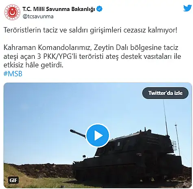Image resolution: width=193 pixels, height=189 pixels.
Task: Click the GIF badge on the video
Action: [x=13, y=180]
